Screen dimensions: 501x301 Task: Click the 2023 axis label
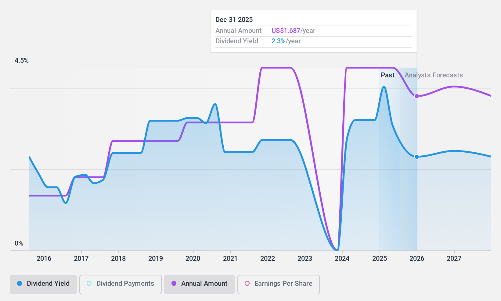pyautogui.click(x=305, y=259)
